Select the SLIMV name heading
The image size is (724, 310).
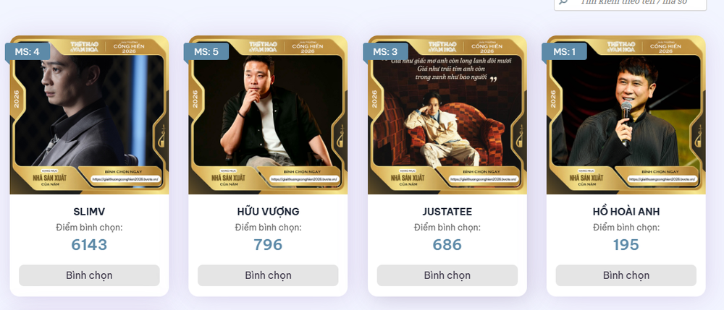pos(89,212)
